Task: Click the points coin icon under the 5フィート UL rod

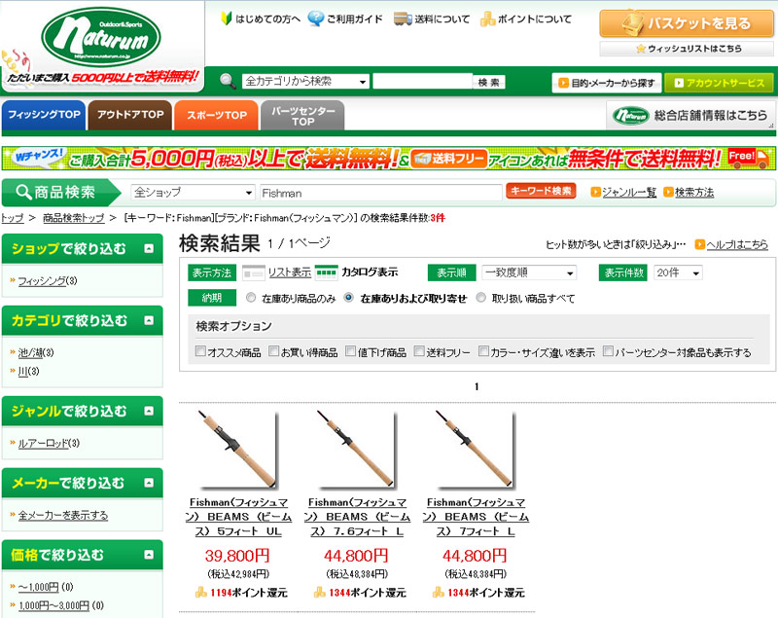Action: (201, 592)
